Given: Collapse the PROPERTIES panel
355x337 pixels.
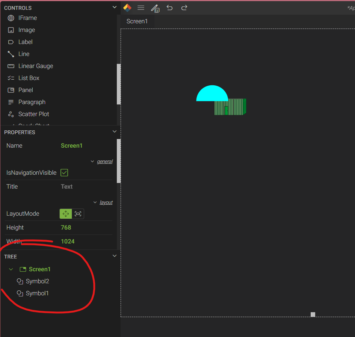Looking at the screenshot, I should (x=115, y=131).
